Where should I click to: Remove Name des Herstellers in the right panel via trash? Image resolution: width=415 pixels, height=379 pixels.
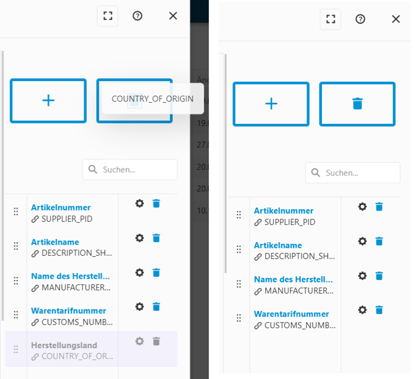point(379,276)
